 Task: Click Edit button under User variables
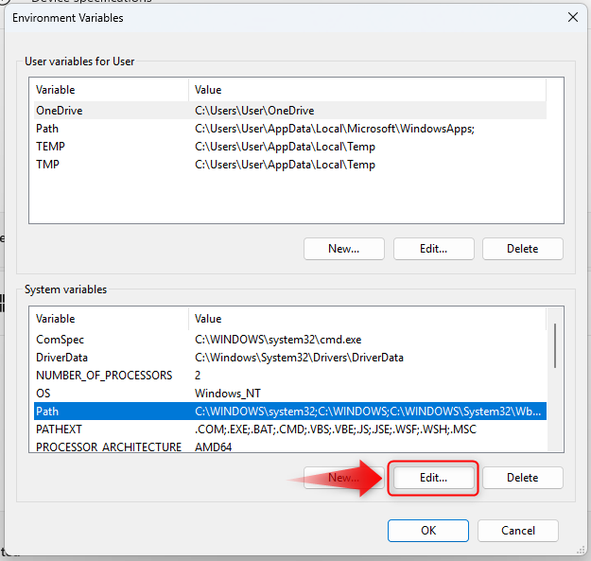tap(433, 249)
